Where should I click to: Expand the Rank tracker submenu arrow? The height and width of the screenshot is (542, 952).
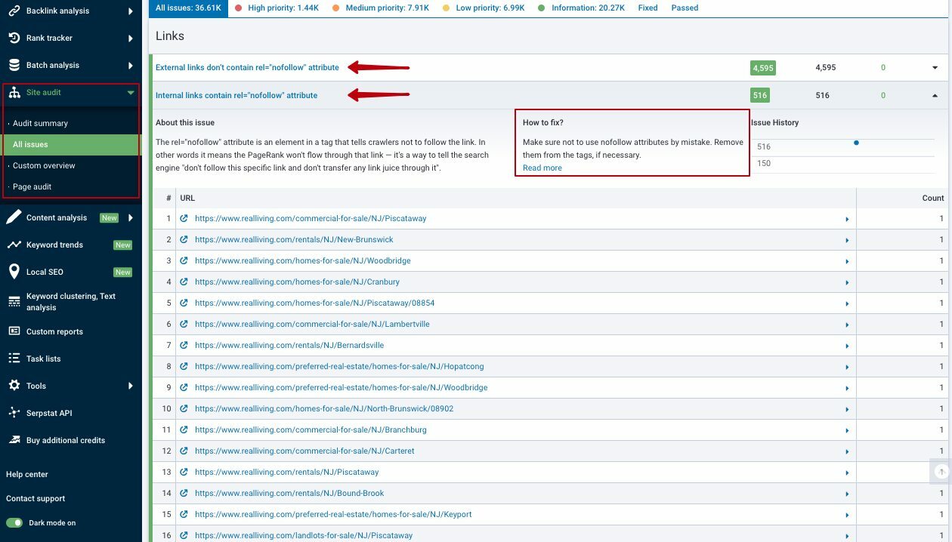(x=131, y=38)
